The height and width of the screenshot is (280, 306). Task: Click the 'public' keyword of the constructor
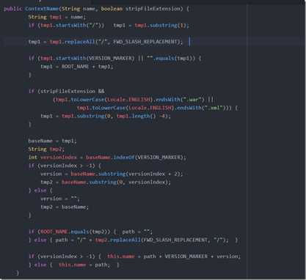(x=13, y=9)
